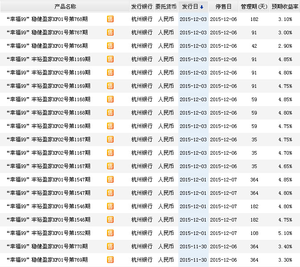Click 售 icon on 第1547期 row with 4.85%
Viewport: 300px width, 267px height.
110,180
